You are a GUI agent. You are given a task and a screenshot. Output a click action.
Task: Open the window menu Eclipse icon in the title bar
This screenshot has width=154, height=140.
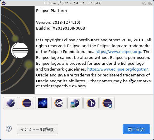4,3
